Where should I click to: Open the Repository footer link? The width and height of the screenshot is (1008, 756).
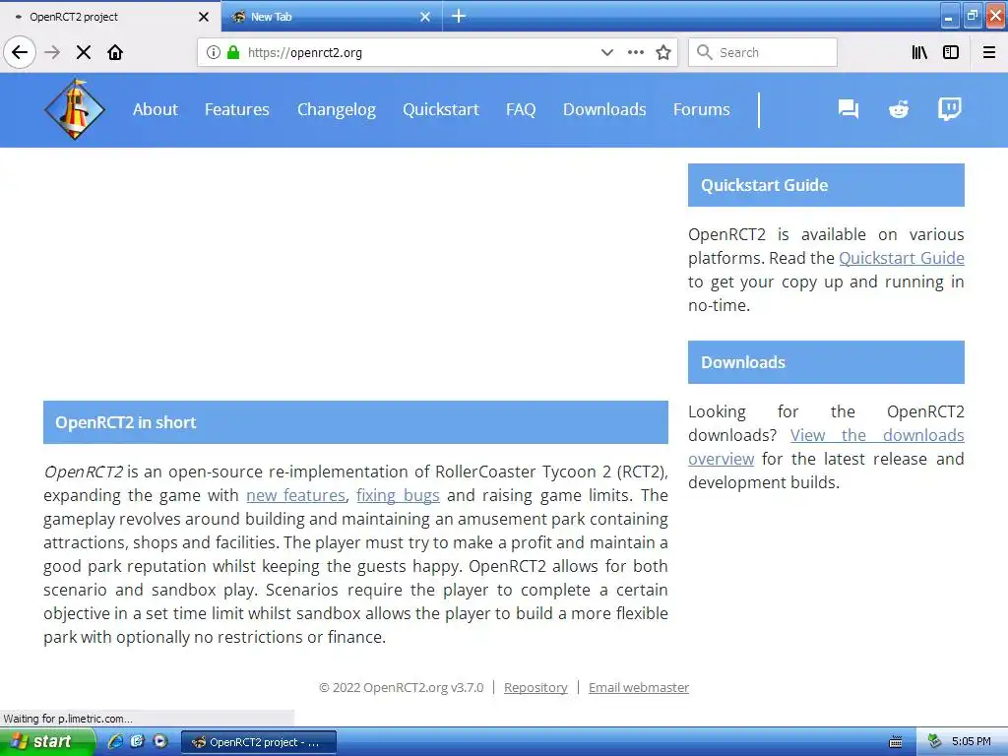click(x=535, y=687)
